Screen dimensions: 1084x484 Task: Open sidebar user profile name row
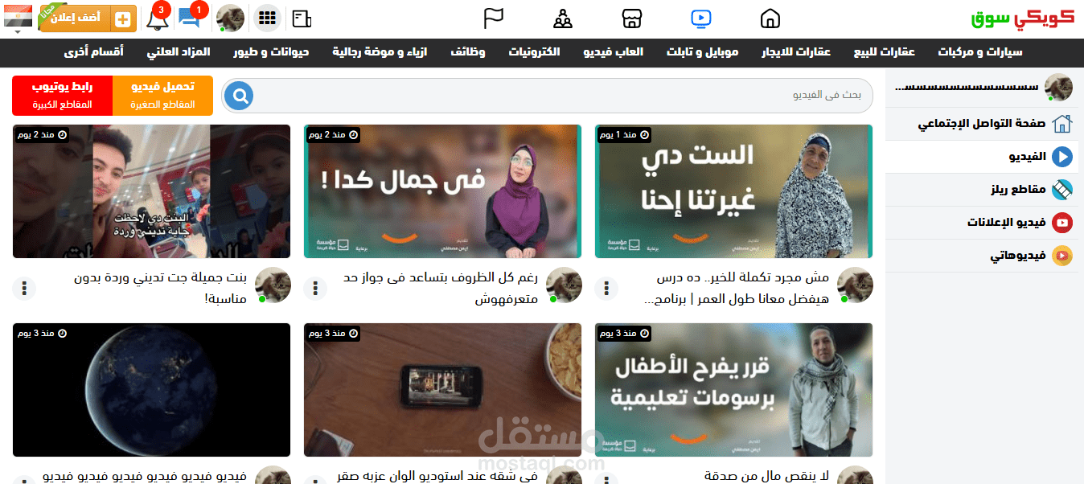[x=982, y=87]
